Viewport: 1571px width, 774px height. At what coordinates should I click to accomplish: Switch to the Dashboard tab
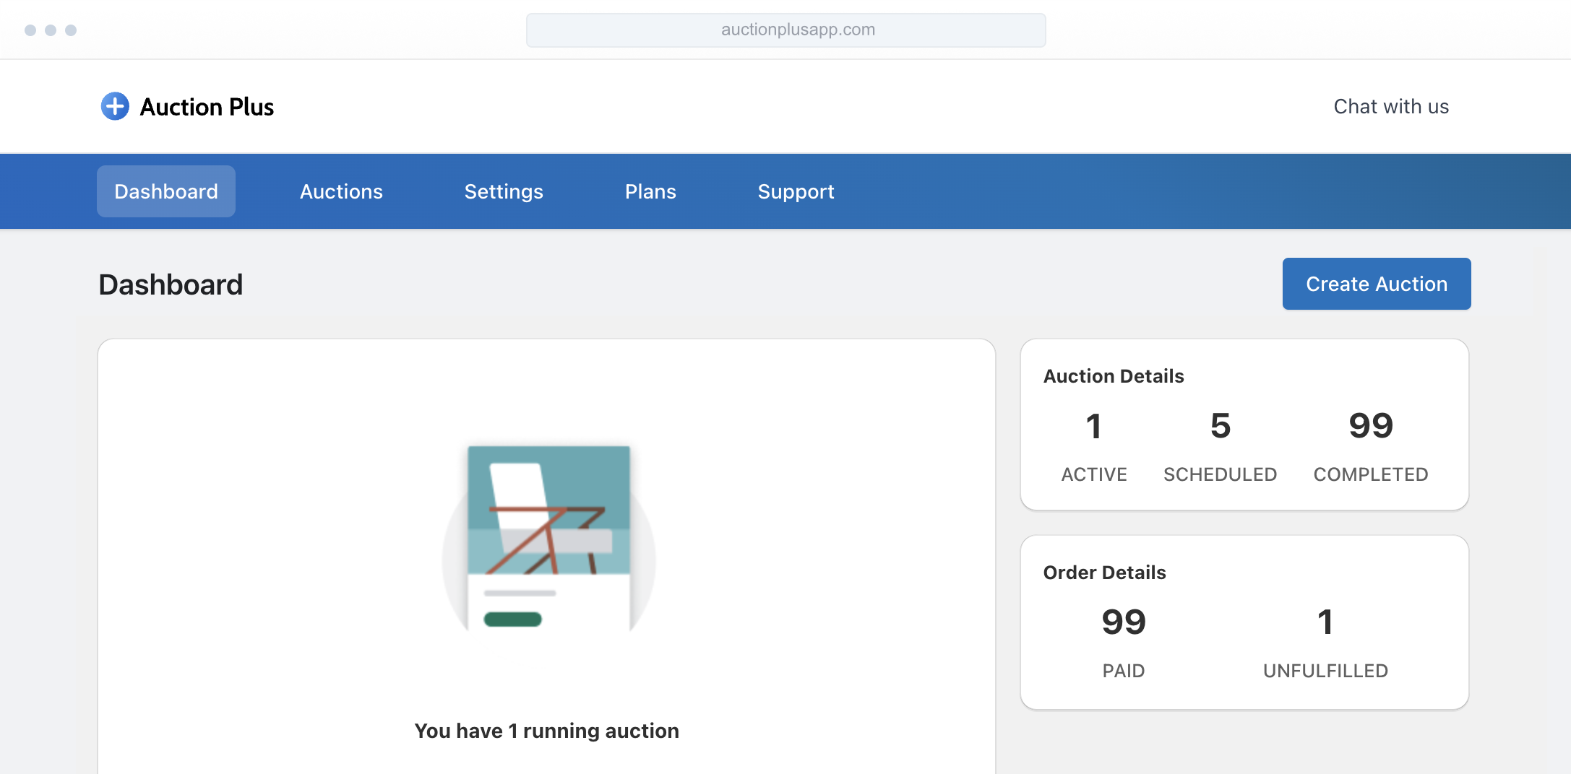(x=166, y=191)
